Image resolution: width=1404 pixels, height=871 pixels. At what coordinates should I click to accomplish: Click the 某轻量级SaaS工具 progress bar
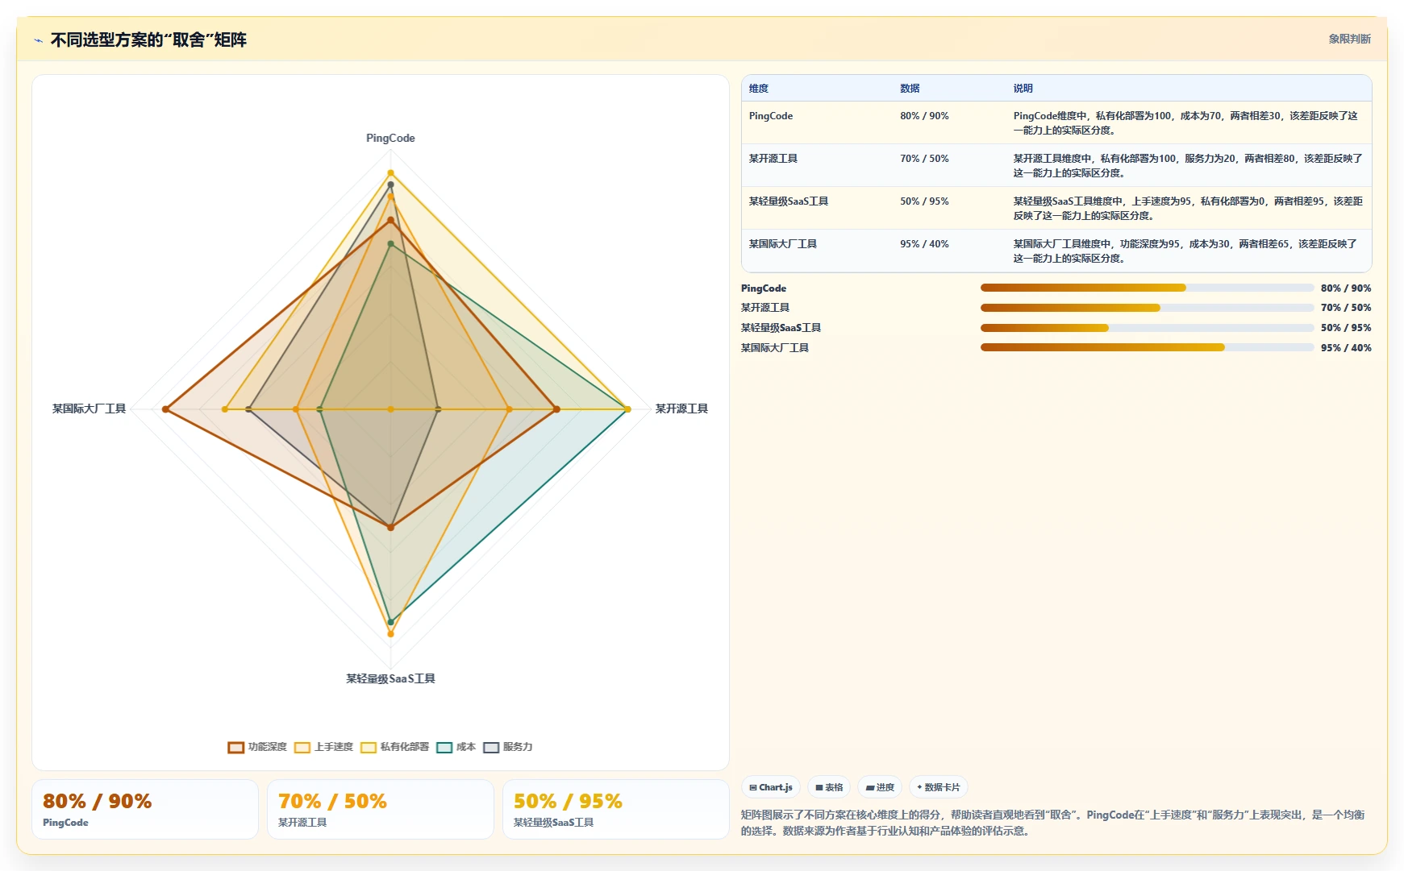pyautogui.click(x=1148, y=328)
